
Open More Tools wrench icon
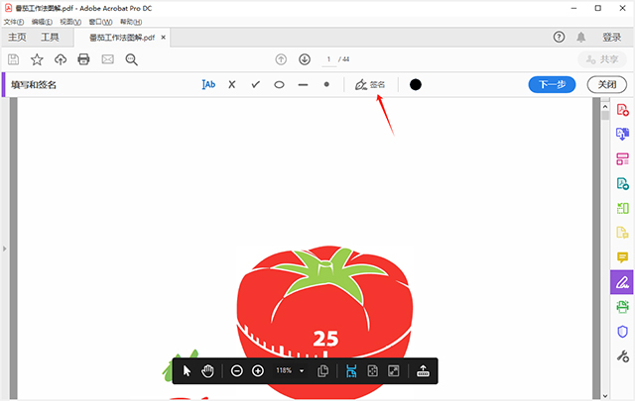tap(622, 356)
